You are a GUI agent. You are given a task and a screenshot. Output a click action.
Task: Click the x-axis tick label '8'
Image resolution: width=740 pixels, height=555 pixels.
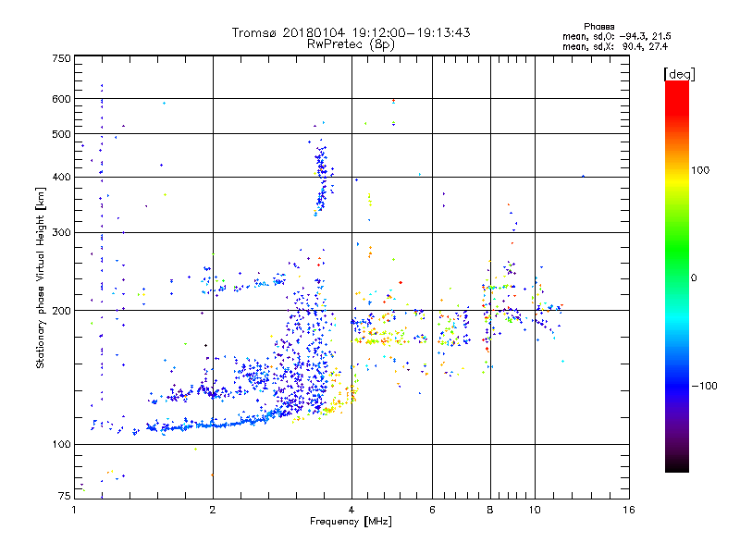click(x=490, y=510)
